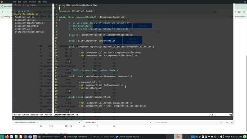Viewport: 247px width, 139px height.
Task: Open the colorful grid app icon in taskbar
Action: (x=35, y=137)
